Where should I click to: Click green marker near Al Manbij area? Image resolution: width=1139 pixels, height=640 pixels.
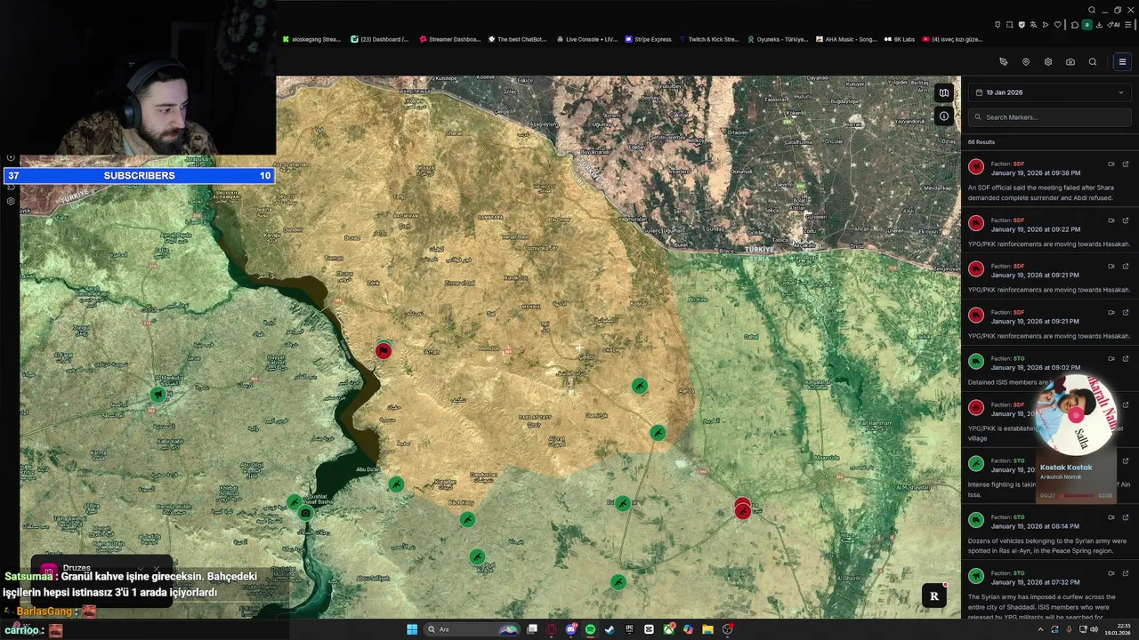(x=158, y=394)
